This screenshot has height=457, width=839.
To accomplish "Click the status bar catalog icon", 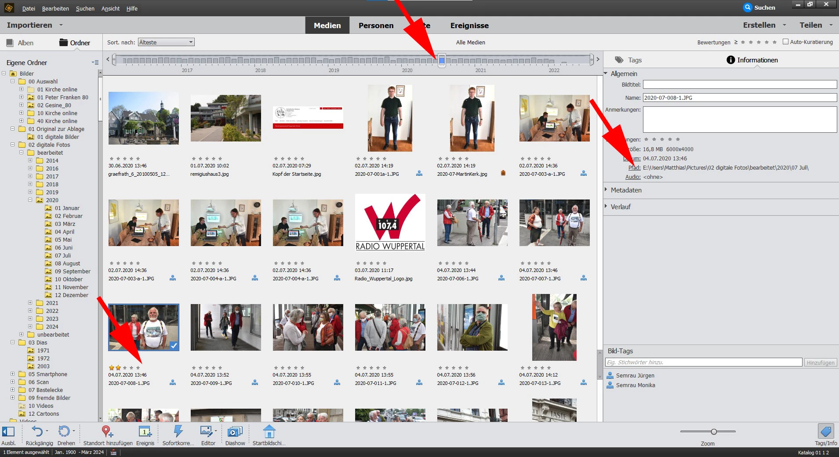I will 113,452.
